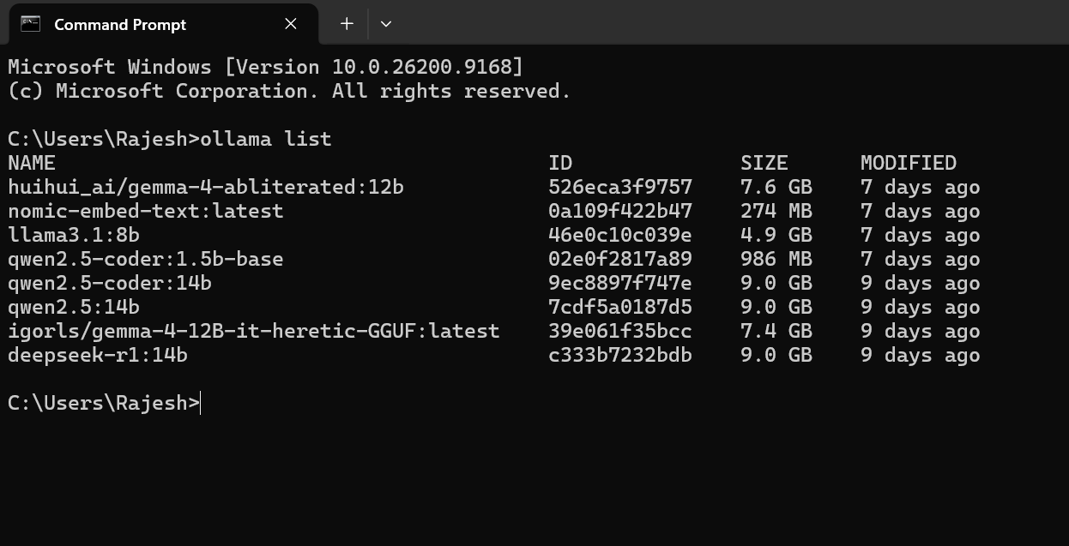Click the huihui_ai/gemma-4-abliterated:12b model name

click(x=206, y=187)
